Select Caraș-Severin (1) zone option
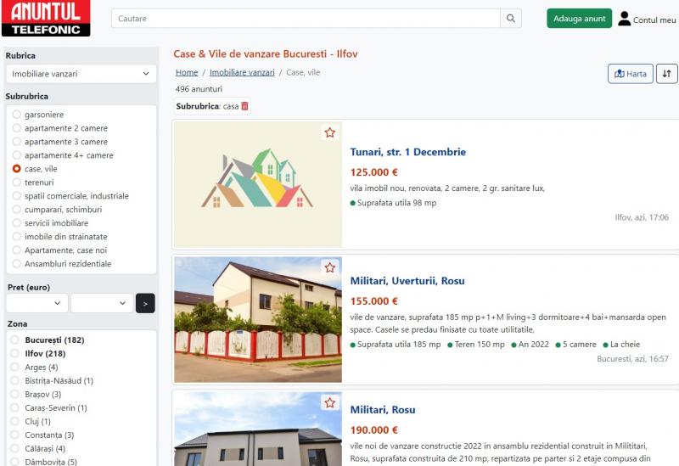Screen dimensions: 679x466 pyautogui.click(x=14, y=408)
